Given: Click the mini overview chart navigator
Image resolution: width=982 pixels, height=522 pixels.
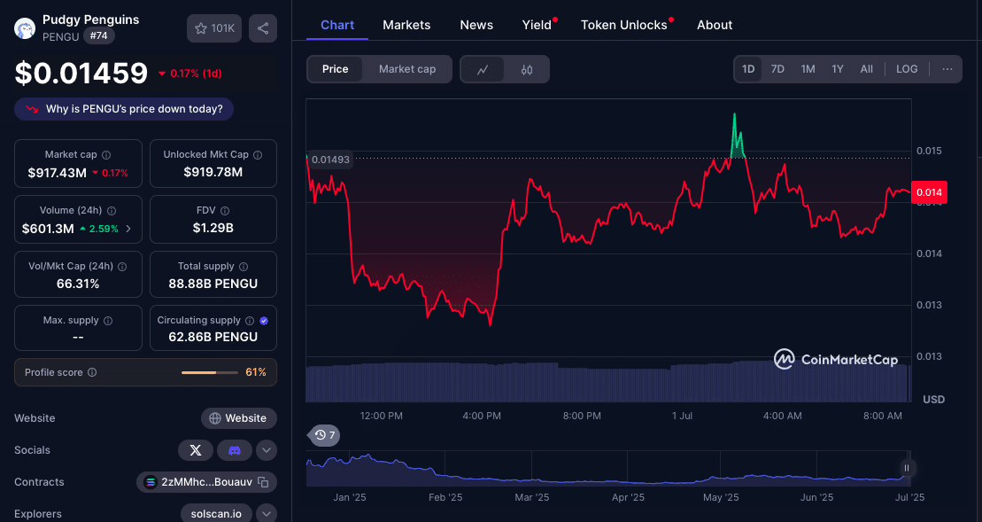Looking at the screenshot, I should (x=608, y=468).
